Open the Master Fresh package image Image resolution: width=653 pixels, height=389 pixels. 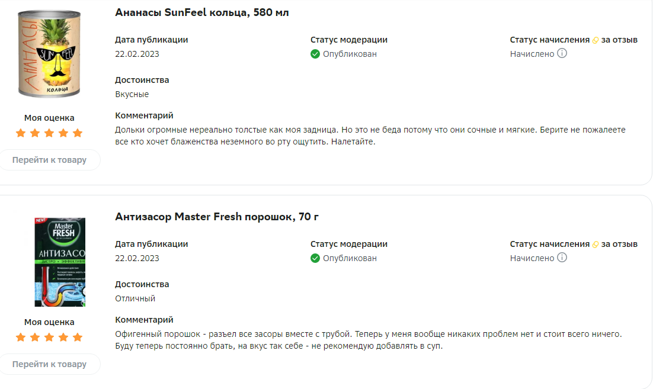[60, 262]
